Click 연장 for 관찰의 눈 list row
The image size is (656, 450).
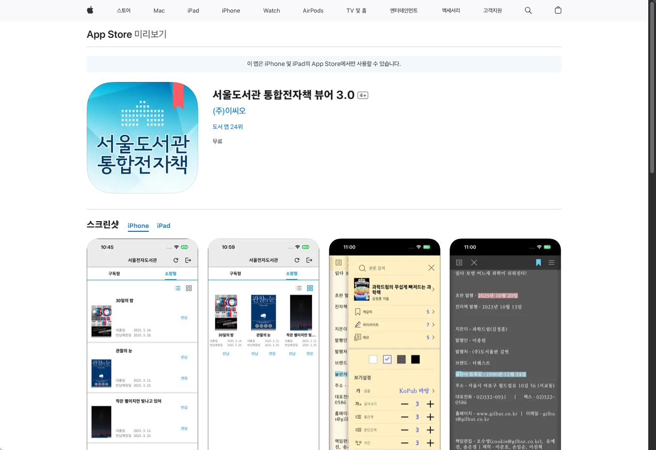[x=184, y=378]
